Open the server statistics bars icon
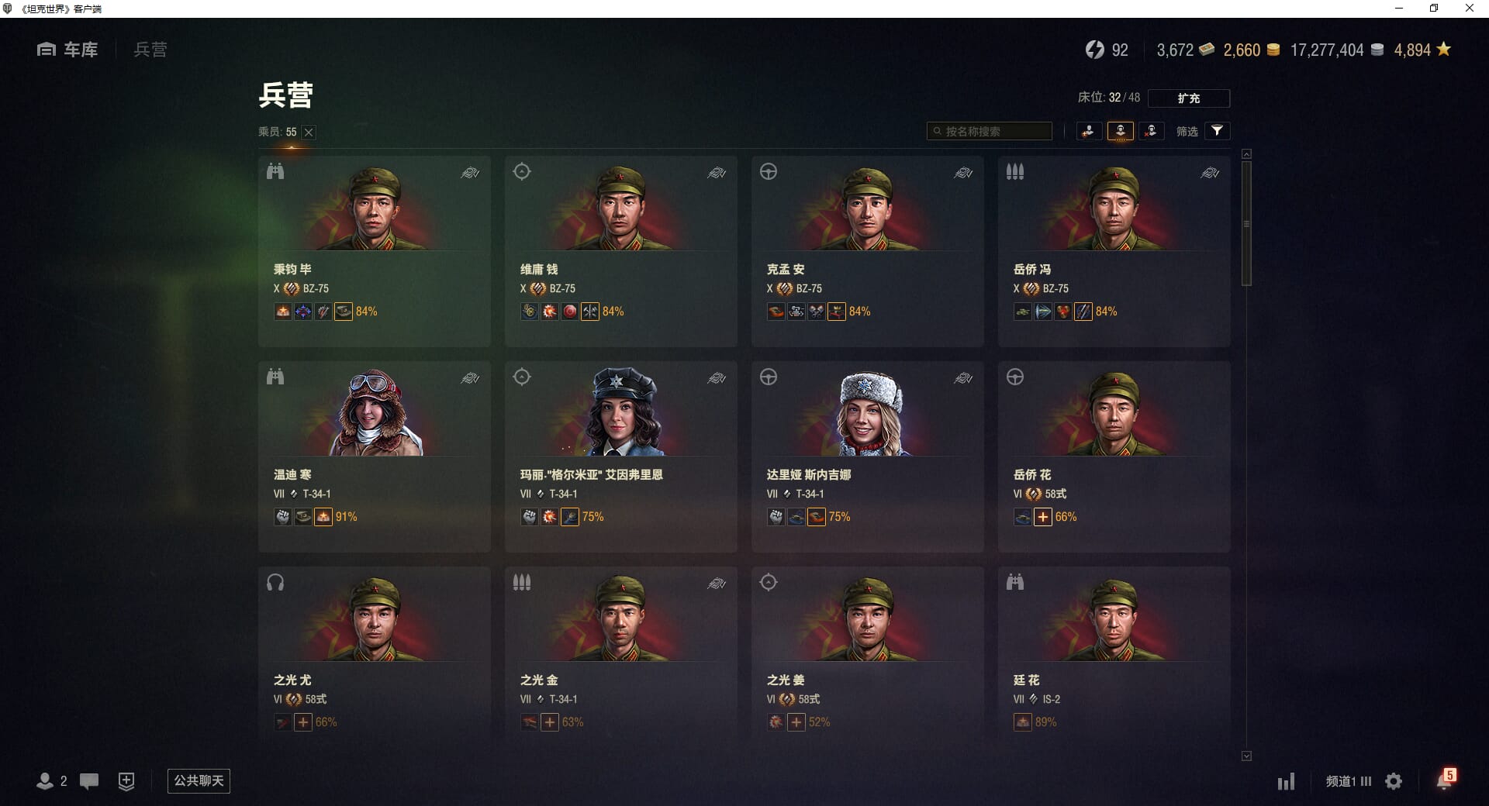 click(1286, 781)
